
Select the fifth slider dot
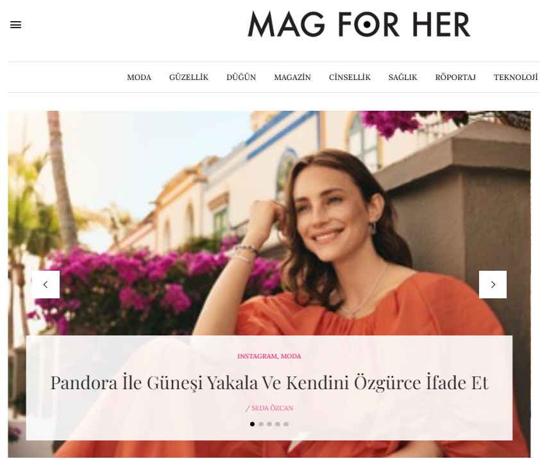pyautogui.click(x=286, y=424)
